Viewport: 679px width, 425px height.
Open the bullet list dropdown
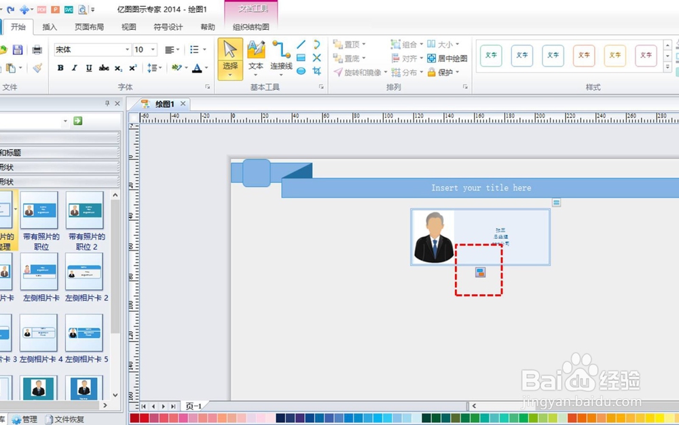click(198, 50)
